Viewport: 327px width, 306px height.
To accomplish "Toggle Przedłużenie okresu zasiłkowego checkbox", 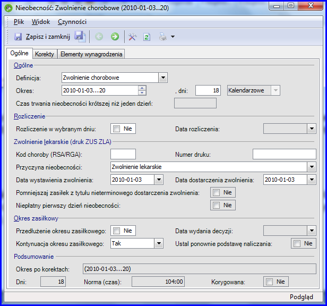I will pos(116,231).
